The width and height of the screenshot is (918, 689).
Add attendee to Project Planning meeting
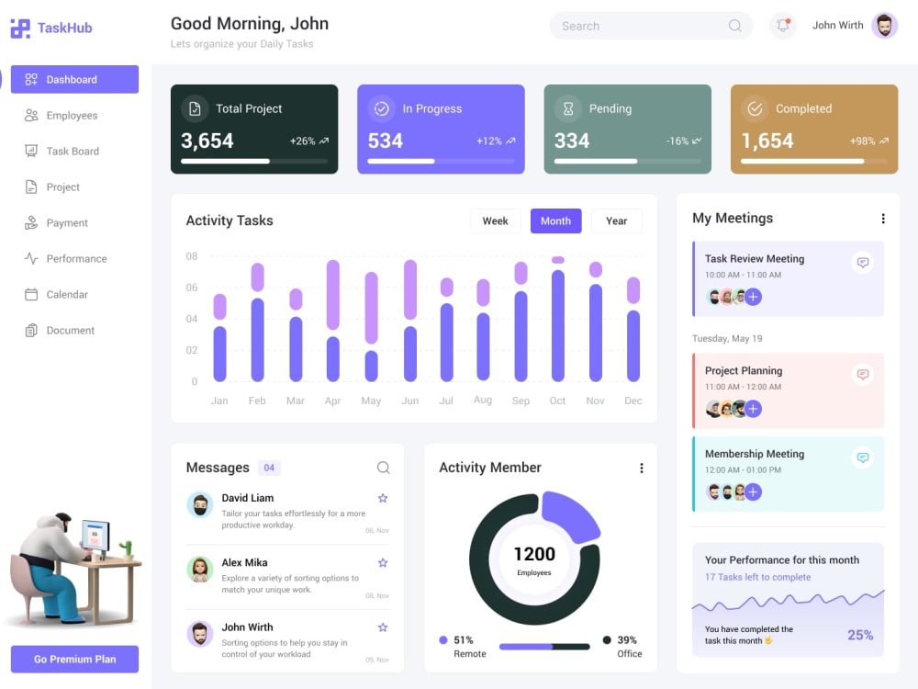754,409
